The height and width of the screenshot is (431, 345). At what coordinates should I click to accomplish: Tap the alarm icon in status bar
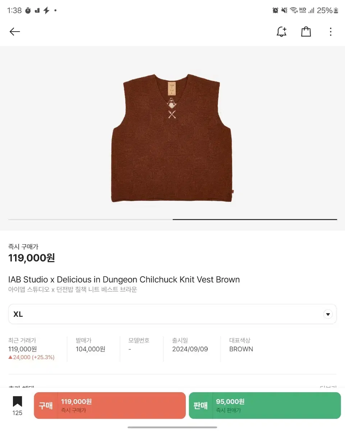(x=275, y=10)
